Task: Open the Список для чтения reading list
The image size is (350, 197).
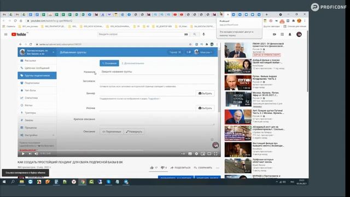Action: (295, 26)
